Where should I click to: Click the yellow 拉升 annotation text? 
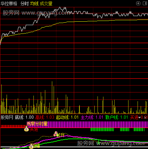pos(61,135)
